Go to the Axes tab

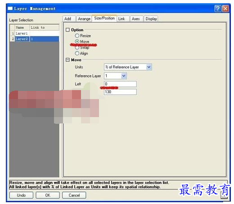click(x=136, y=19)
